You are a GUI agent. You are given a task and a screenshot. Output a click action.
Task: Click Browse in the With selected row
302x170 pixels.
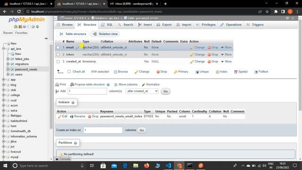121,72
